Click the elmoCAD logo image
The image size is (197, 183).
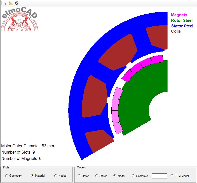(x=20, y=19)
